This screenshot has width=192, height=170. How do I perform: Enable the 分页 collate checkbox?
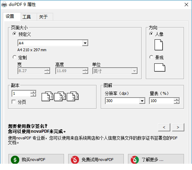14,102
